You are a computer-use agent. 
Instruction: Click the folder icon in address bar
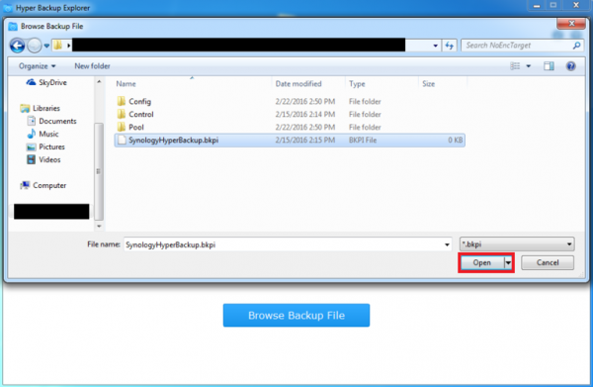click(x=58, y=46)
